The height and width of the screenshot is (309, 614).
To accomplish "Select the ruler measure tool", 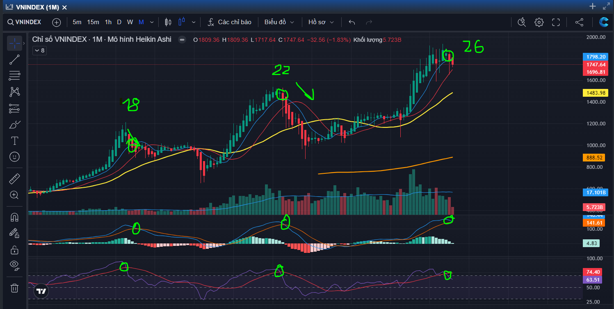I will (14, 179).
